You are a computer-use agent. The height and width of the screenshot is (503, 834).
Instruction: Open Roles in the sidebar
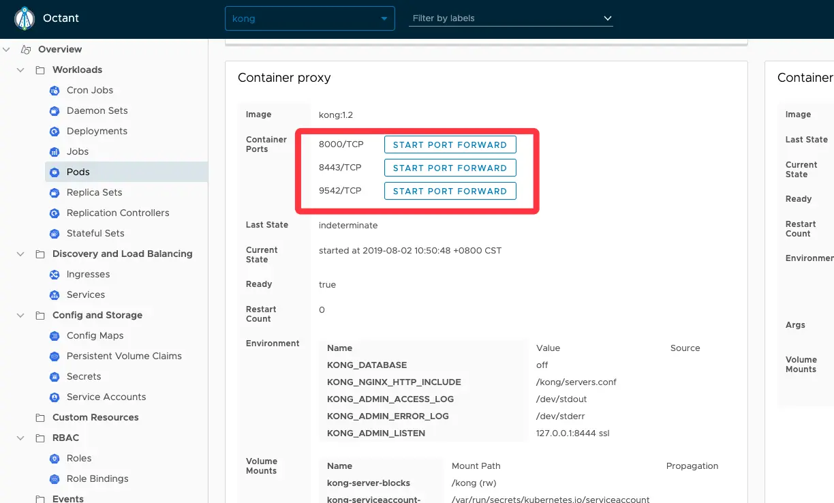click(x=79, y=458)
